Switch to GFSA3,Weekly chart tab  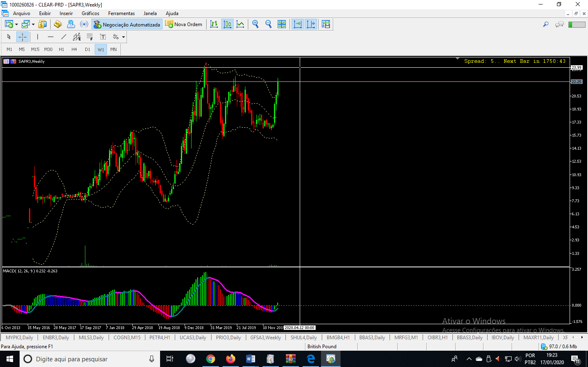265,338
